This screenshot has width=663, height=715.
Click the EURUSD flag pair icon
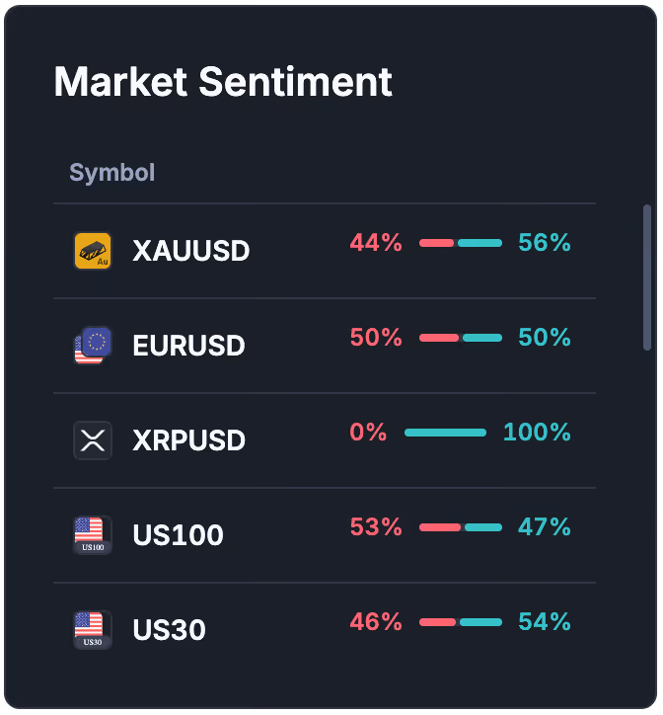pyautogui.click(x=93, y=346)
